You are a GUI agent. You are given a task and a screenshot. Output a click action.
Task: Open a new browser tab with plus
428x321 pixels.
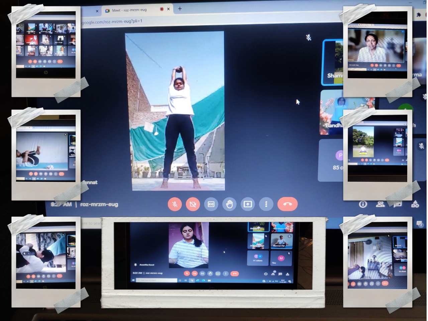tap(180, 9)
